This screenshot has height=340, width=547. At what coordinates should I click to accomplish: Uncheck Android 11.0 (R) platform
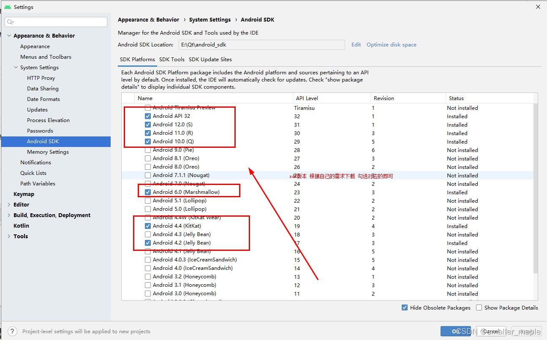[x=148, y=133]
